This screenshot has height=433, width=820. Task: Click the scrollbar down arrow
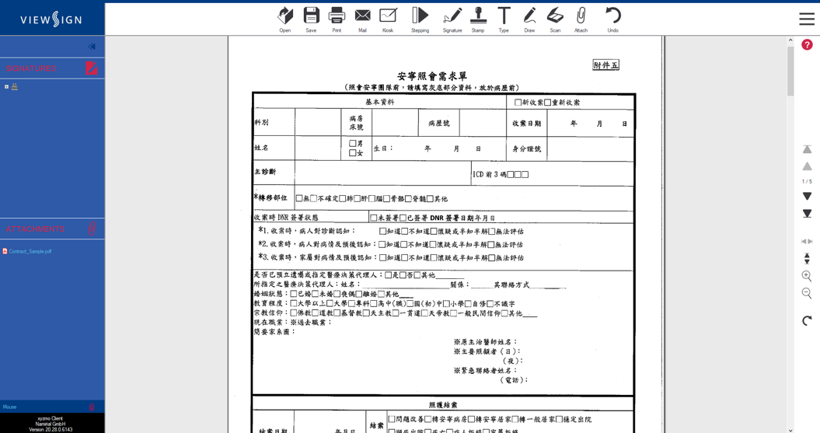coord(790,430)
